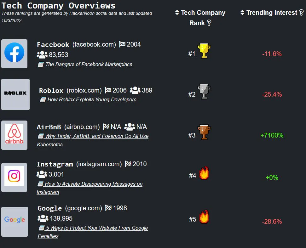Click the Roblox logo thumbnail

[x=15, y=94]
